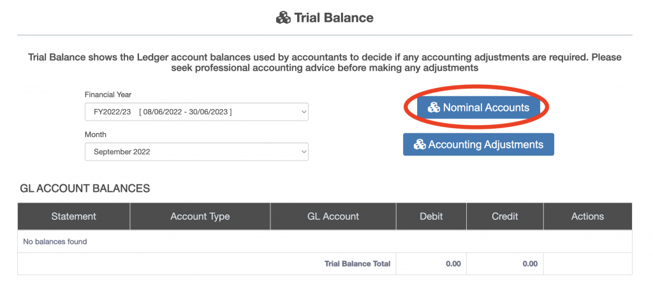653x292 pixels.
Task: Click the GL Account column header
Action: 333,217
